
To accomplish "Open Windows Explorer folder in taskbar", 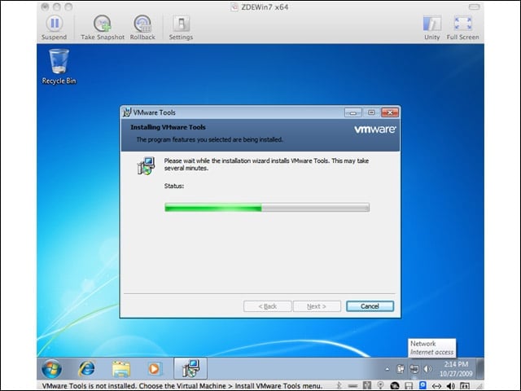I will pos(121,369).
